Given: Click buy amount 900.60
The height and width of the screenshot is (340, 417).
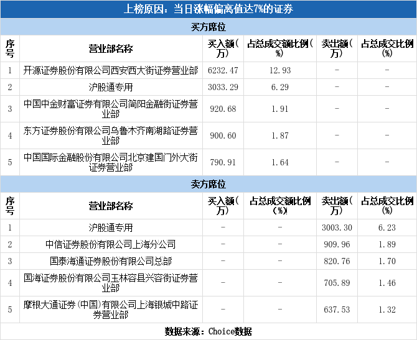Looking at the screenshot, I should pos(223,136).
